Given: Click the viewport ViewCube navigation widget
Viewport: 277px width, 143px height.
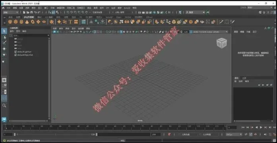Looking at the screenshot, I should pos(221,43).
